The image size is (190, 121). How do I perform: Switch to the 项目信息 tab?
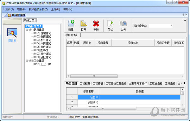pos(71,83)
